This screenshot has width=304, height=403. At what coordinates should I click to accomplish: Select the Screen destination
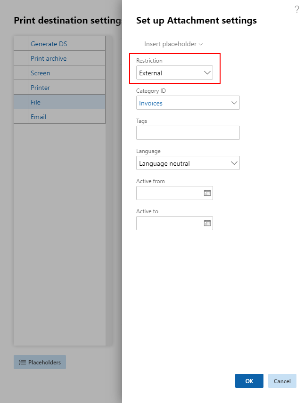pyautogui.click(x=41, y=73)
